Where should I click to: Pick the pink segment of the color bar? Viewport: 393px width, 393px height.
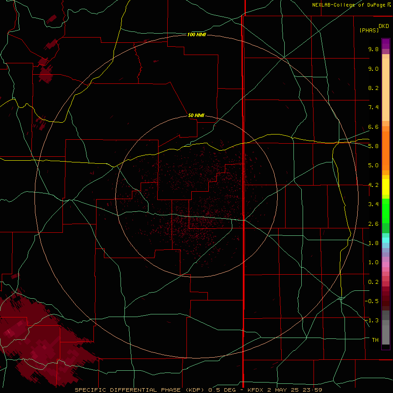386,265
